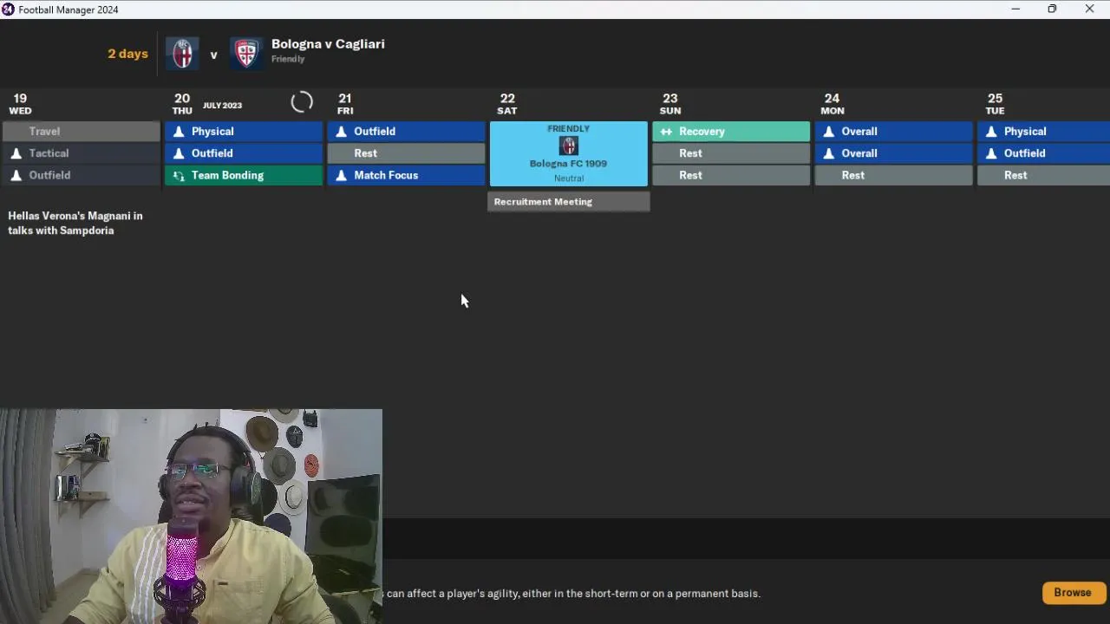Click the streamer webcam overlay
This screenshot has width=1110, height=624.
pyautogui.click(x=191, y=517)
